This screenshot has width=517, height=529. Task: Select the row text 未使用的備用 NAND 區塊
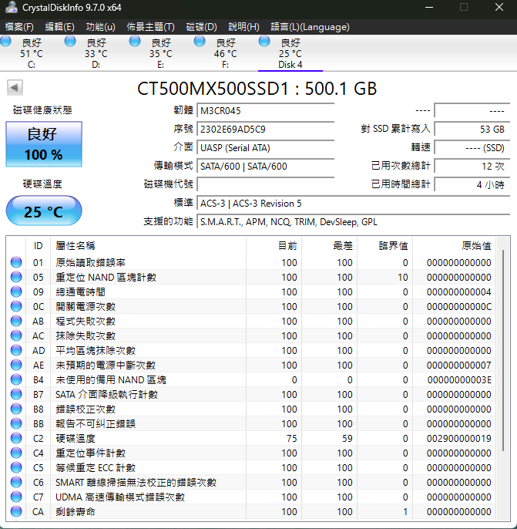111,380
